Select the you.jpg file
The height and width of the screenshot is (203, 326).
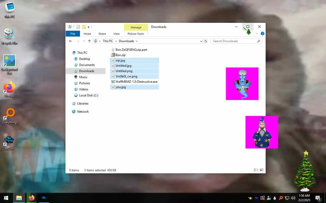click(134, 87)
